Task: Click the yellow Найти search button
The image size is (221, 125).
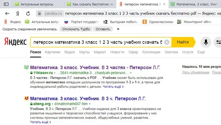Action: [183, 42]
